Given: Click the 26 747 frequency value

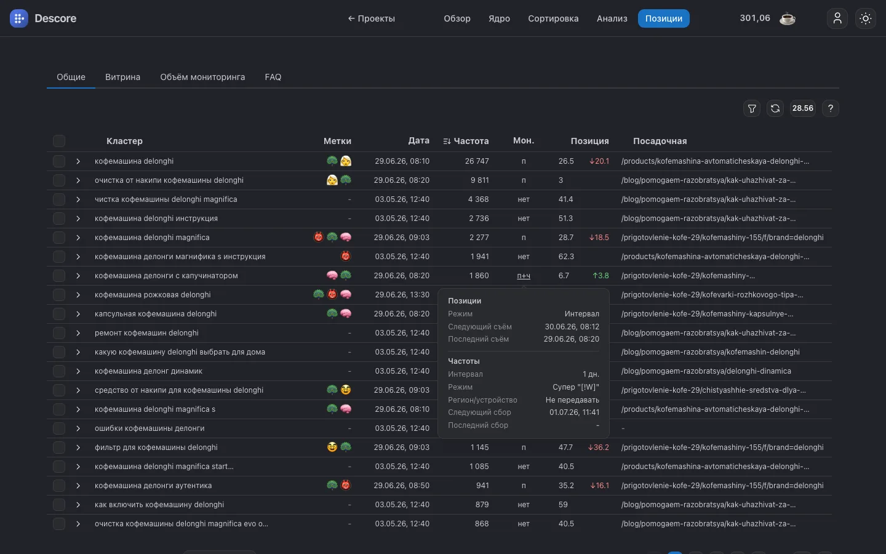Looking at the screenshot, I should pos(477,161).
